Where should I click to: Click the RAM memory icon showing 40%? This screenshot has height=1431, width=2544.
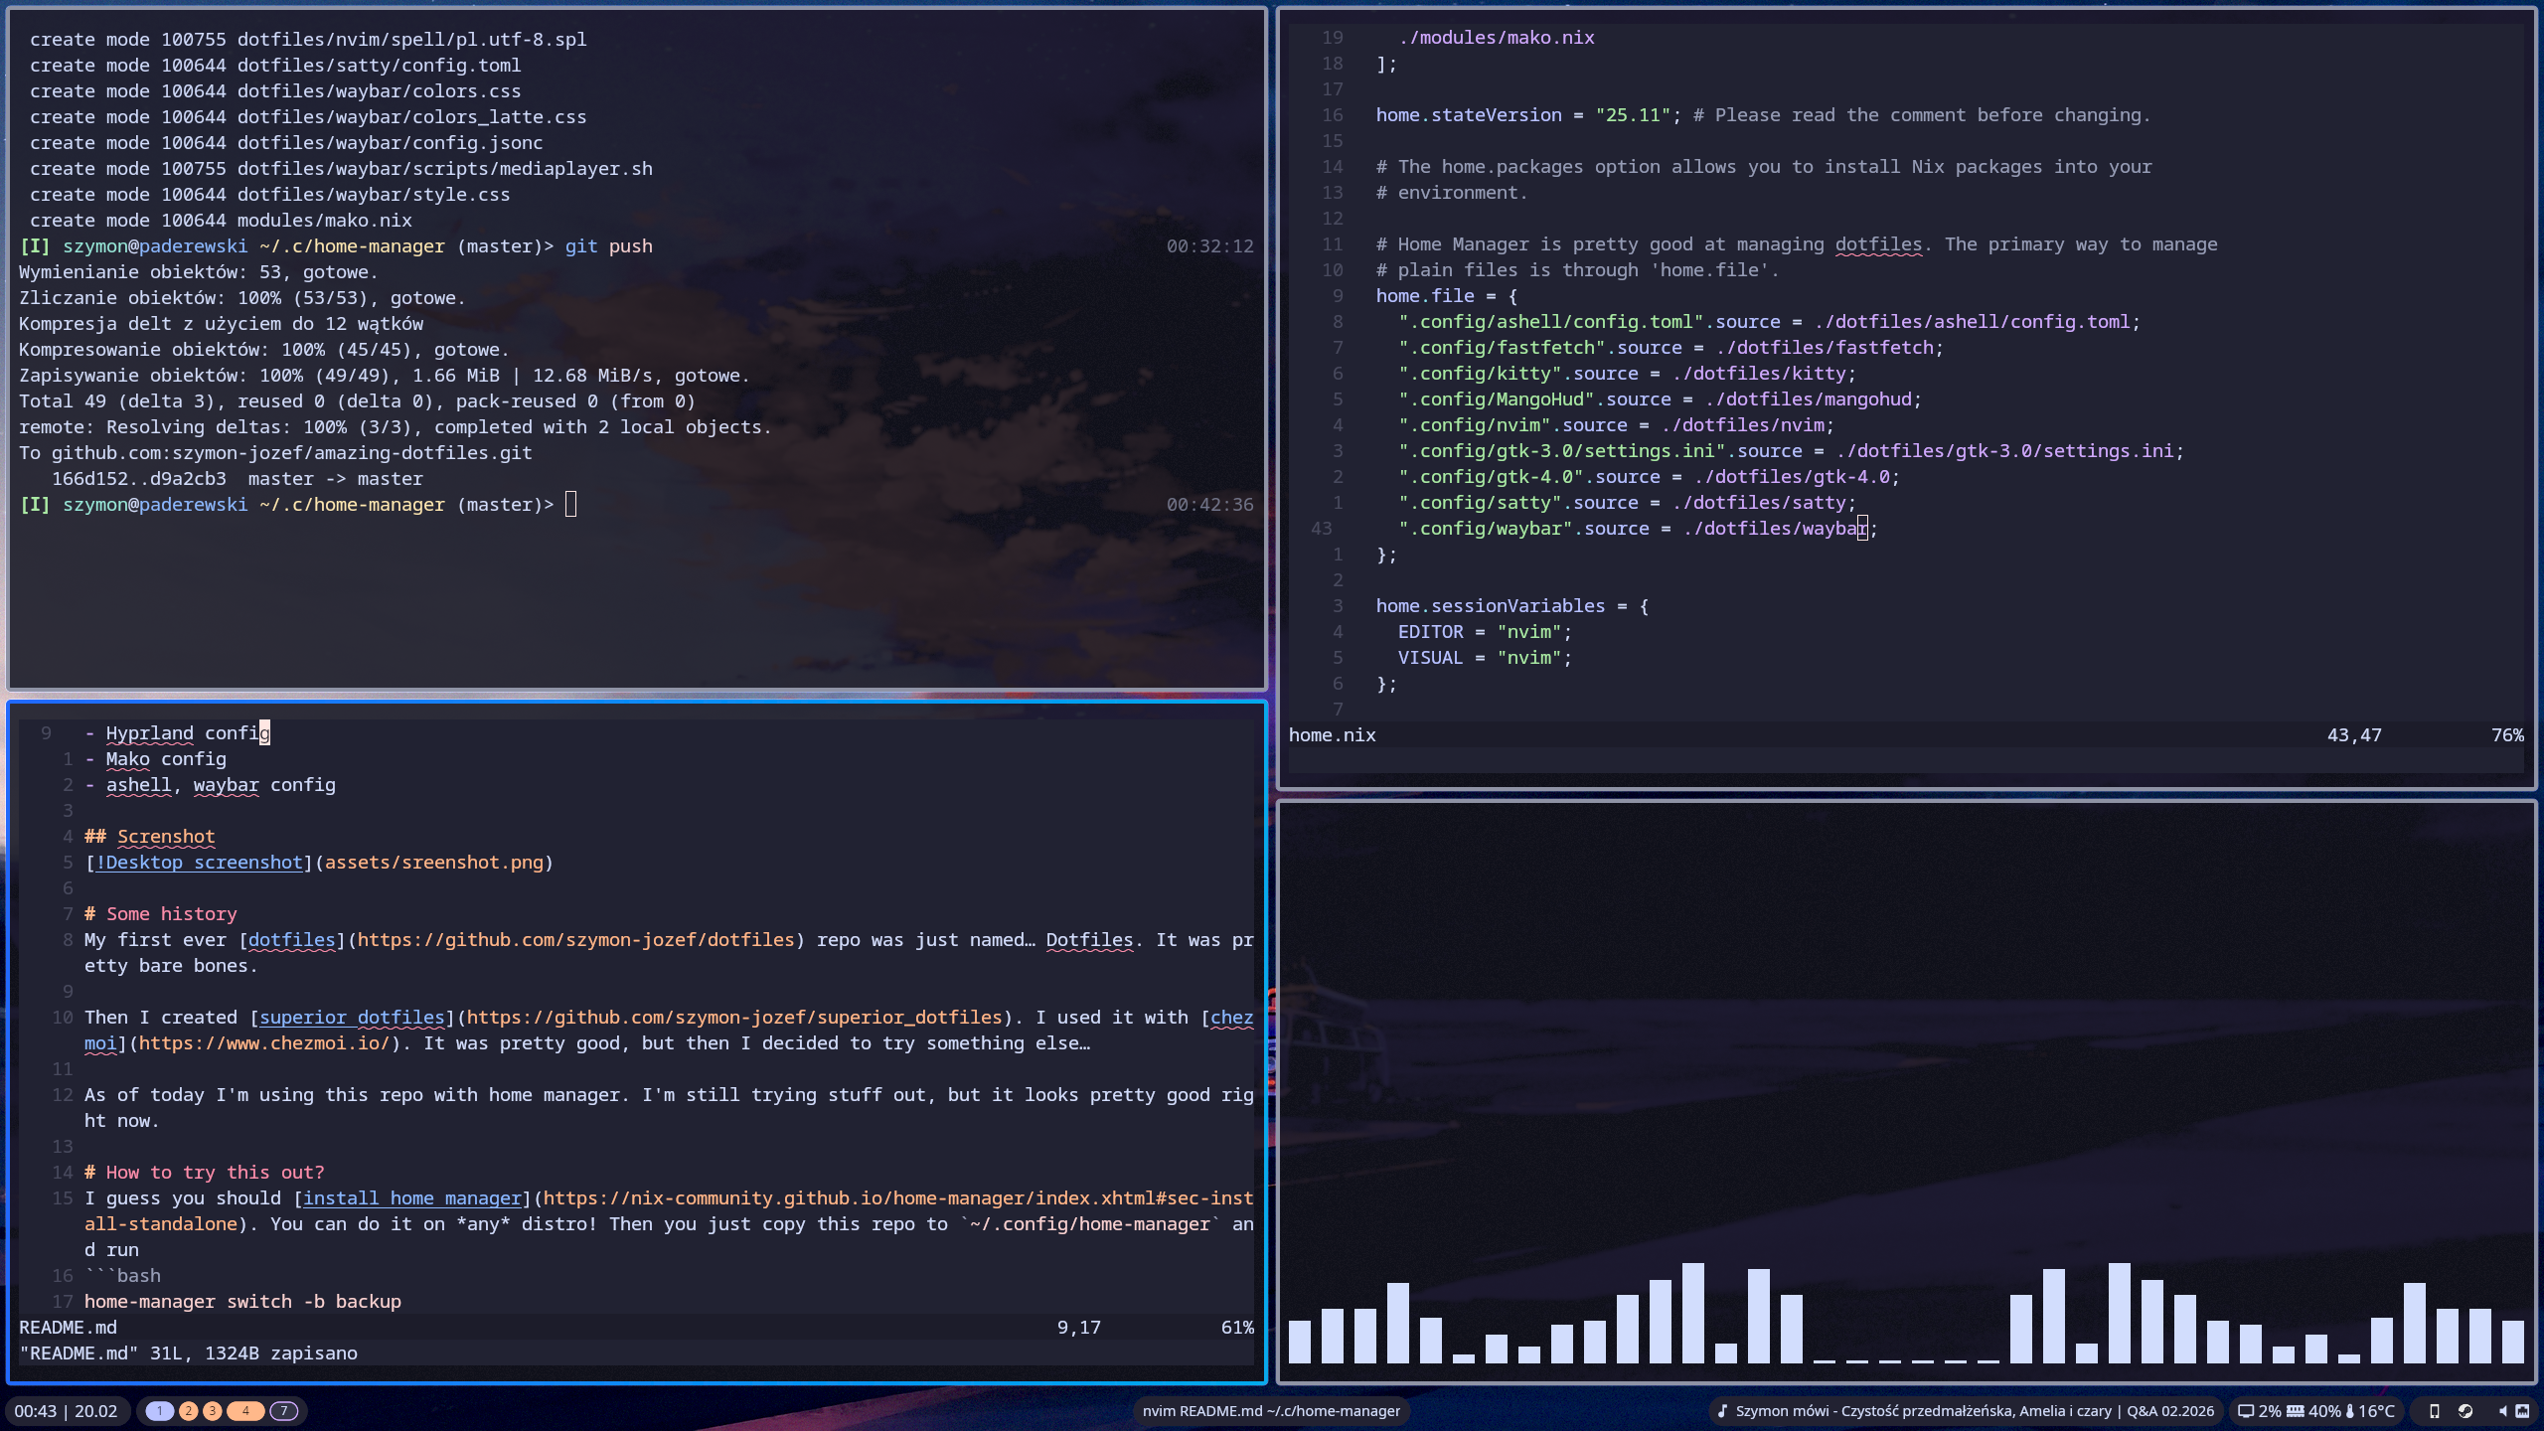click(x=2296, y=1410)
